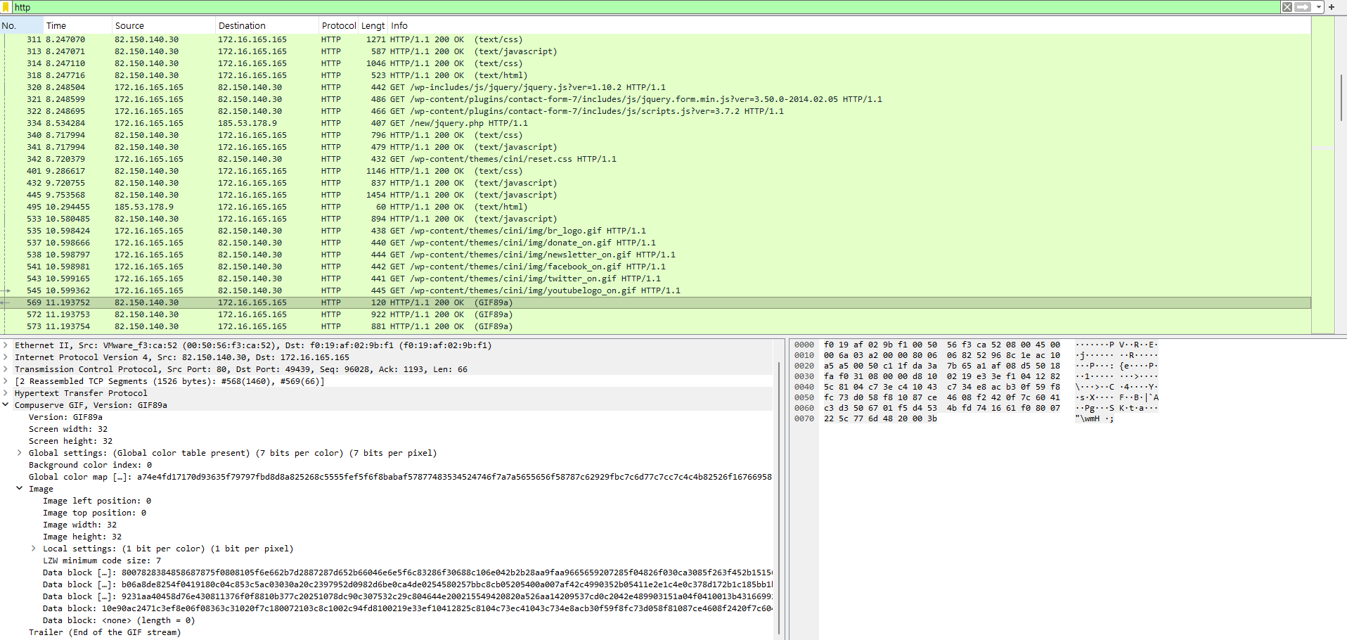
Task: Sort packets by the Length column
Action: [373, 25]
